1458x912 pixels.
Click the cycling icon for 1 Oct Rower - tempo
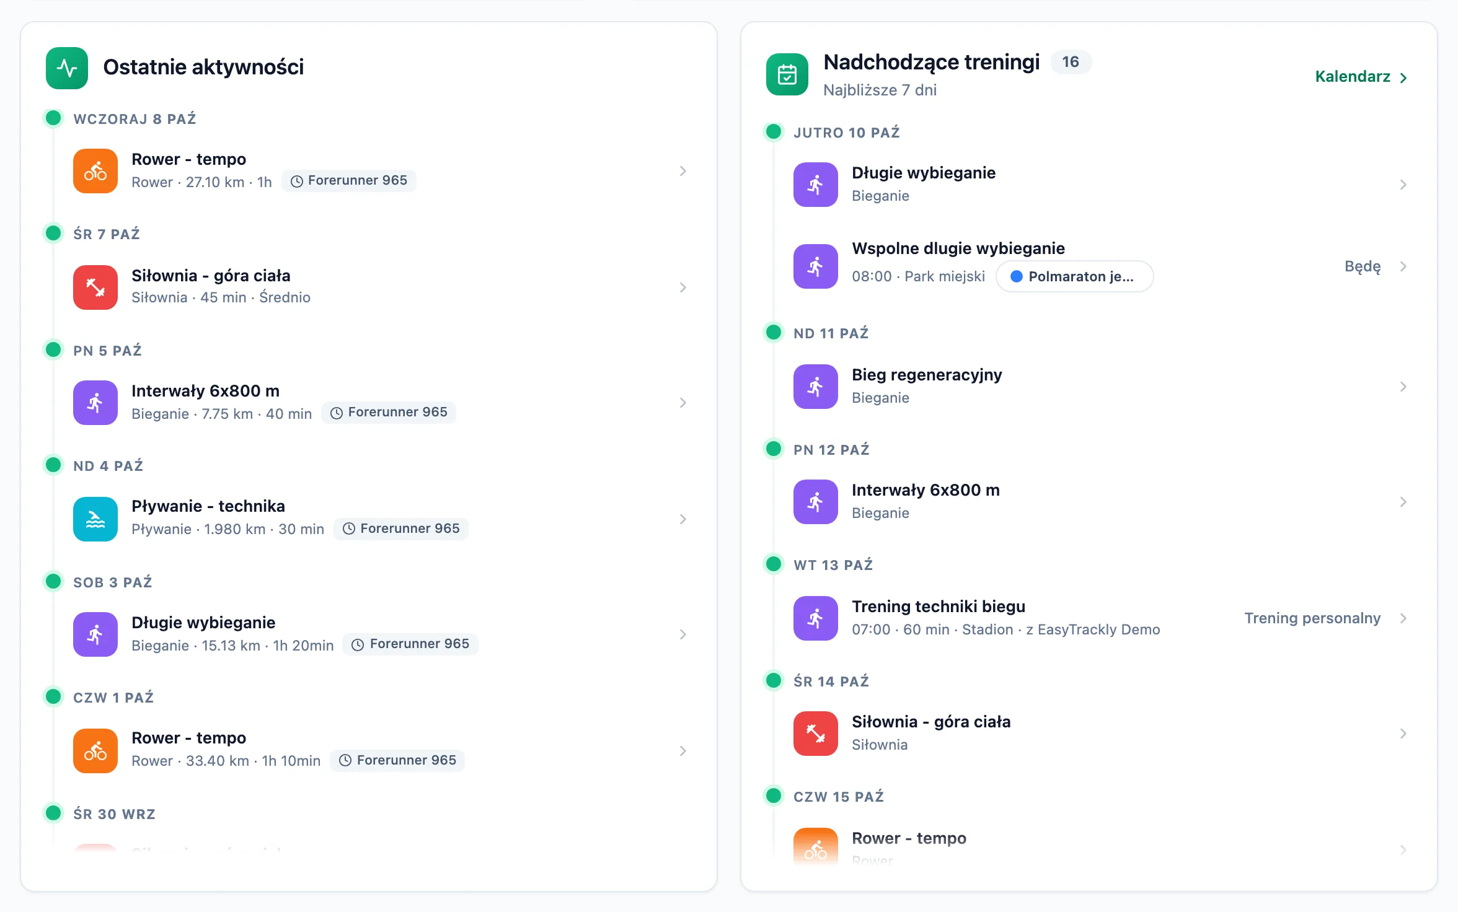click(x=95, y=751)
